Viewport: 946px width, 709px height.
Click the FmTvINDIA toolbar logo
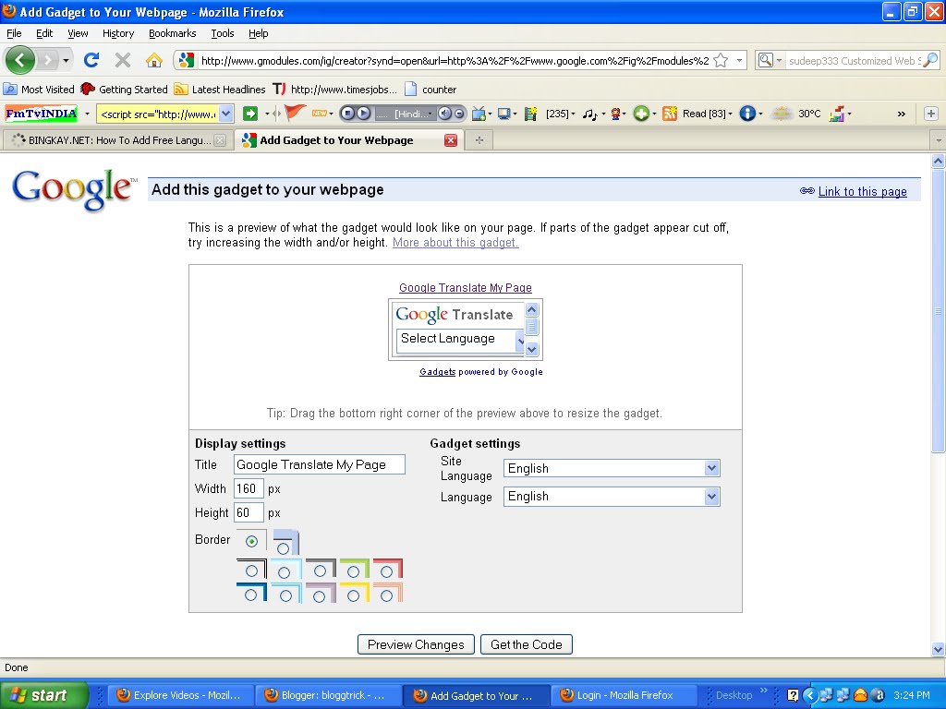coord(41,114)
